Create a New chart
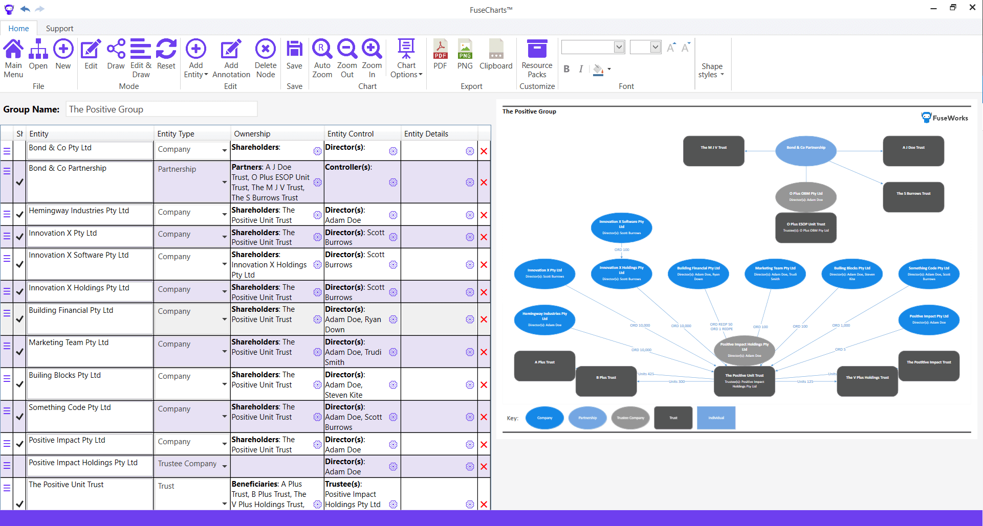Viewport: 983px width, 526px height. pos(63,54)
